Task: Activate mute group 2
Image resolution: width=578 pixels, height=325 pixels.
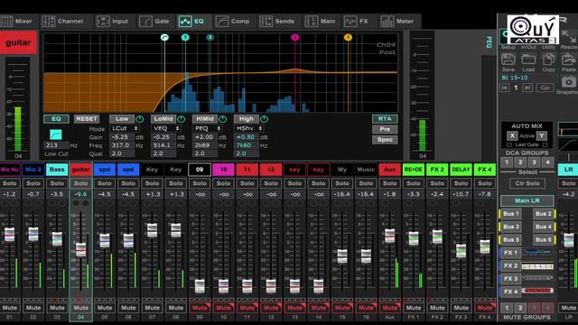Action: point(520,307)
